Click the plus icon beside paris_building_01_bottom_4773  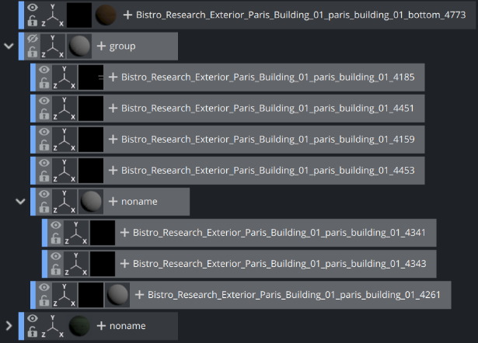coord(127,15)
